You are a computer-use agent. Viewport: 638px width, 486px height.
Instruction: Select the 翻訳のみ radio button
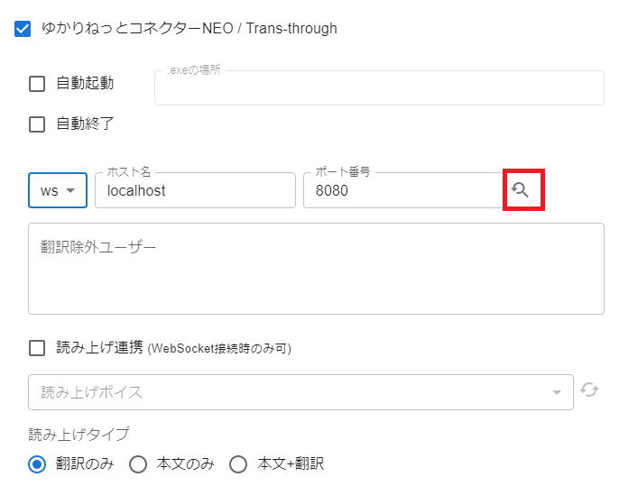[37, 464]
